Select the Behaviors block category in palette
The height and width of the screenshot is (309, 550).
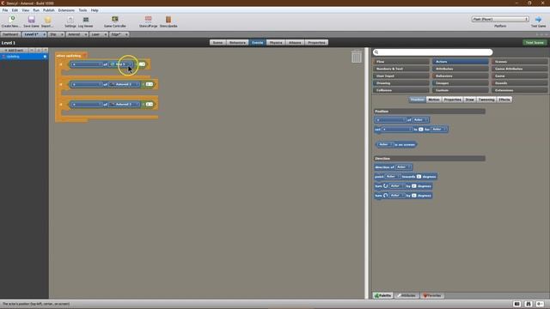click(461, 76)
